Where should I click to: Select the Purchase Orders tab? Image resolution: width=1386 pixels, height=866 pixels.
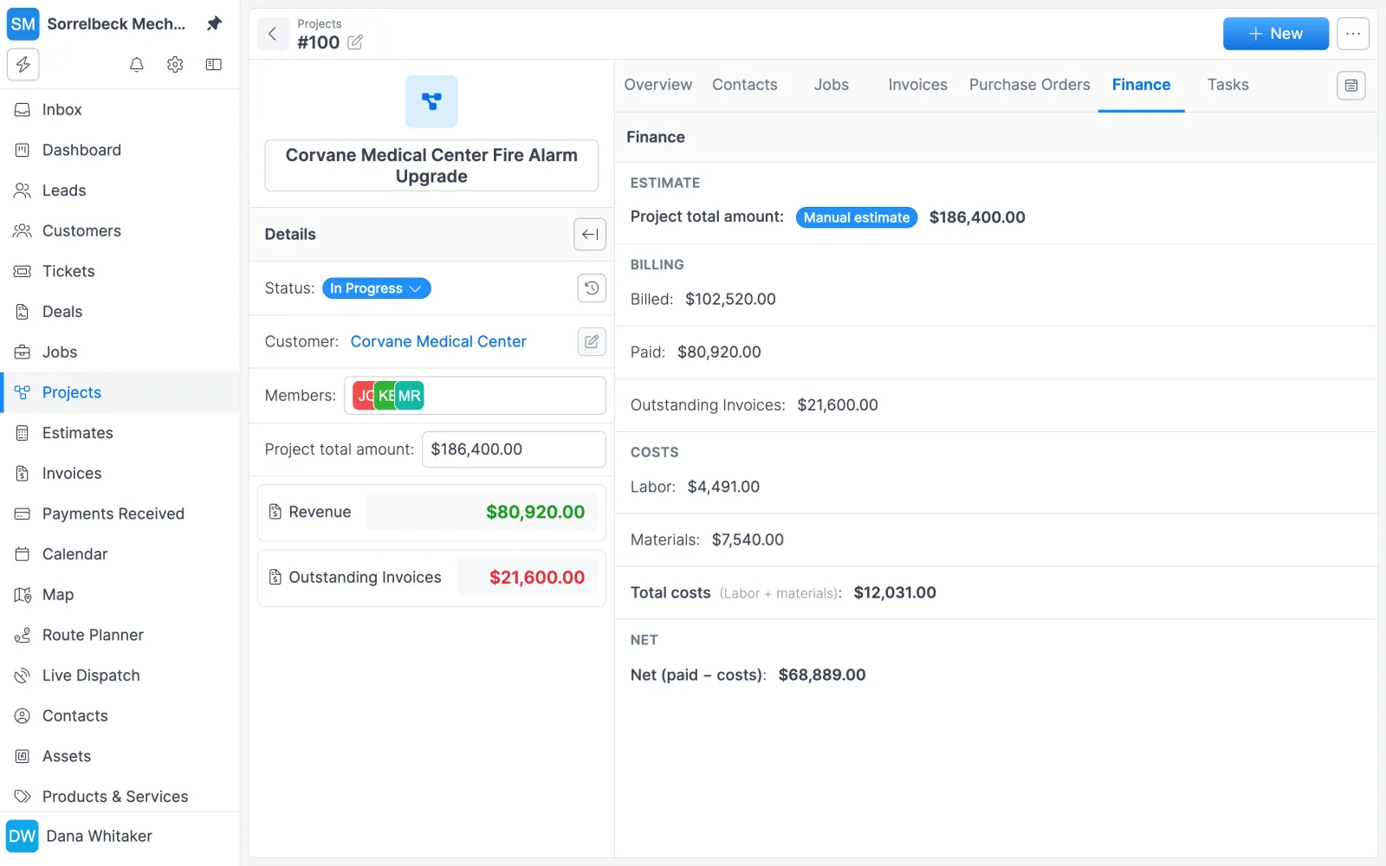[x=1030, y=85]
